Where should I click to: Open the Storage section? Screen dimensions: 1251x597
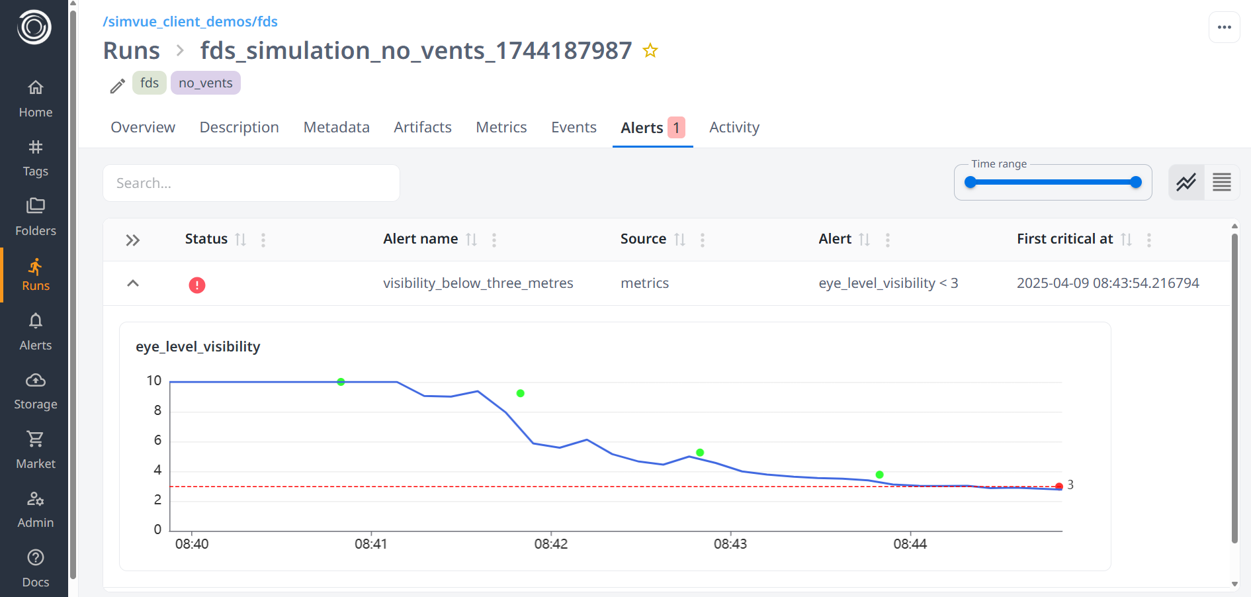[x=35, y=390]
